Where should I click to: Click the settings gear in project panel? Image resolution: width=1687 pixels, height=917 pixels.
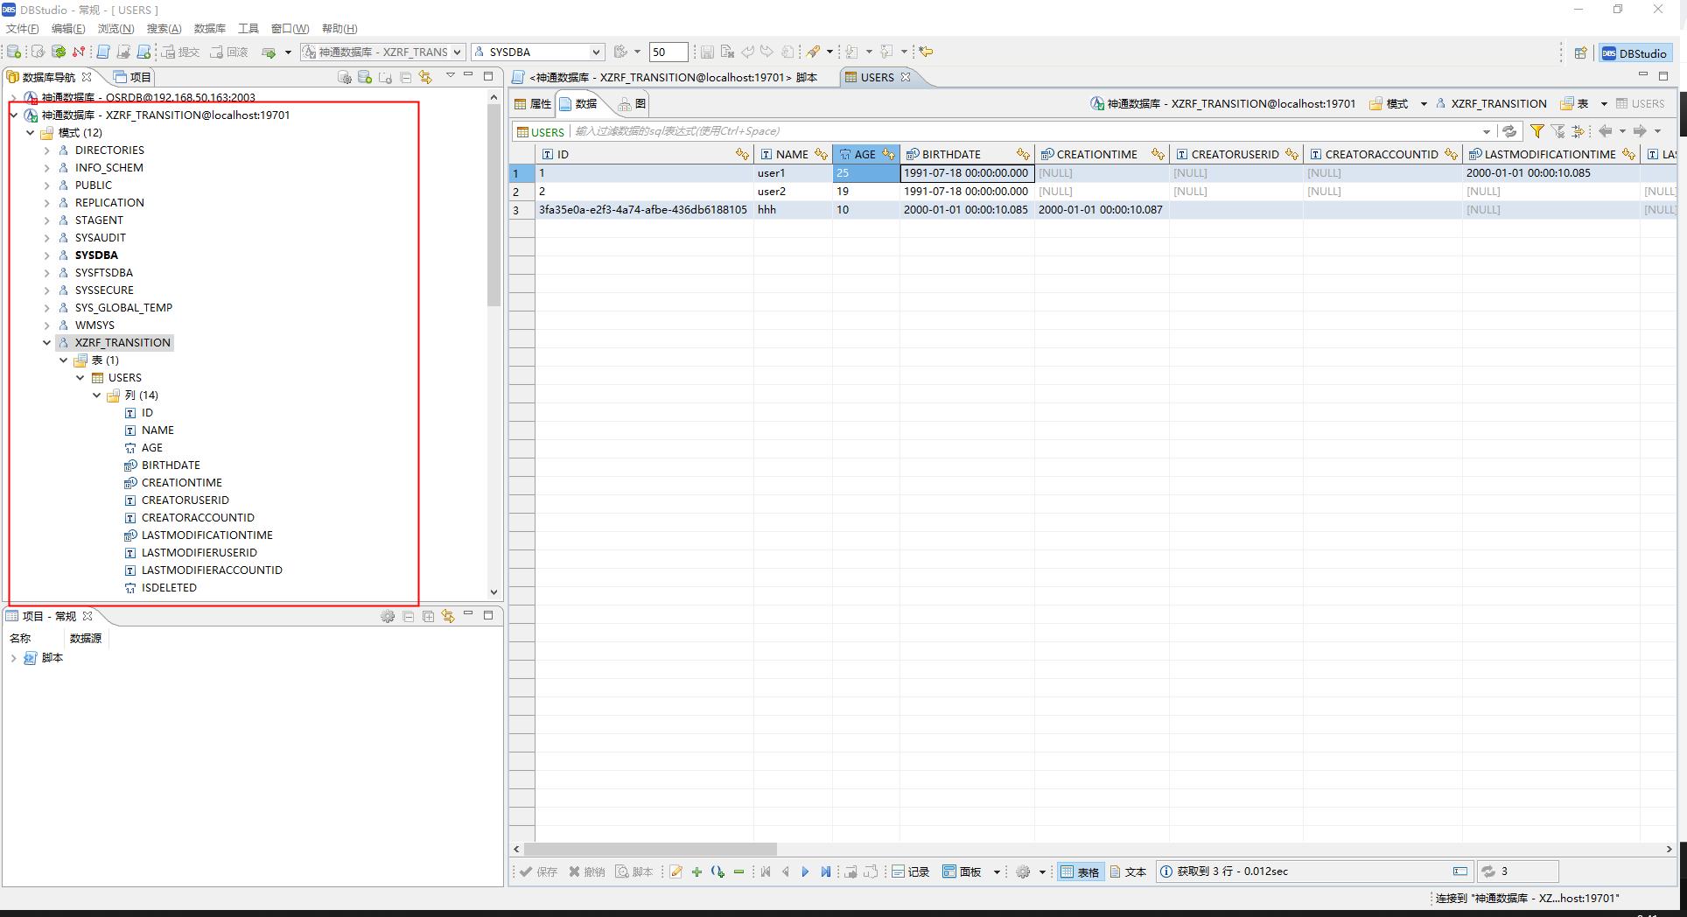coord(388,616)
